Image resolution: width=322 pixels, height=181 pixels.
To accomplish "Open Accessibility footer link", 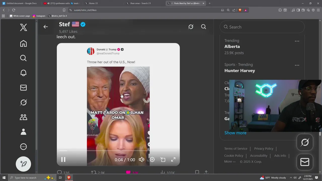I will pyautogui.click(x=259, y=156).
